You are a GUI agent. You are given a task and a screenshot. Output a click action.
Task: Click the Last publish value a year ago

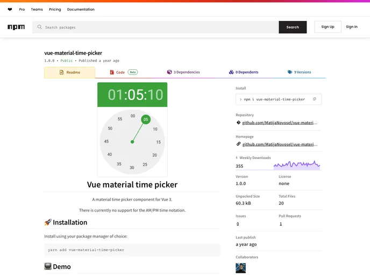tap(246, 244)
